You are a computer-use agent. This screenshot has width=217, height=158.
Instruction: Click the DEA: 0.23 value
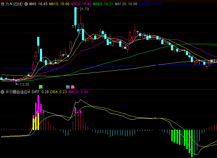(59, 92)
